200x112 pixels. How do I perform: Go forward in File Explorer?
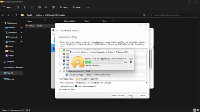pyautogui.click(x=8, y=15)
